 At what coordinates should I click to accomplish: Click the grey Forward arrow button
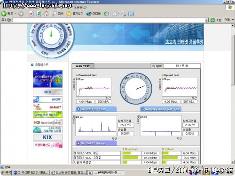pyautogui.click(x=21, y=14)
